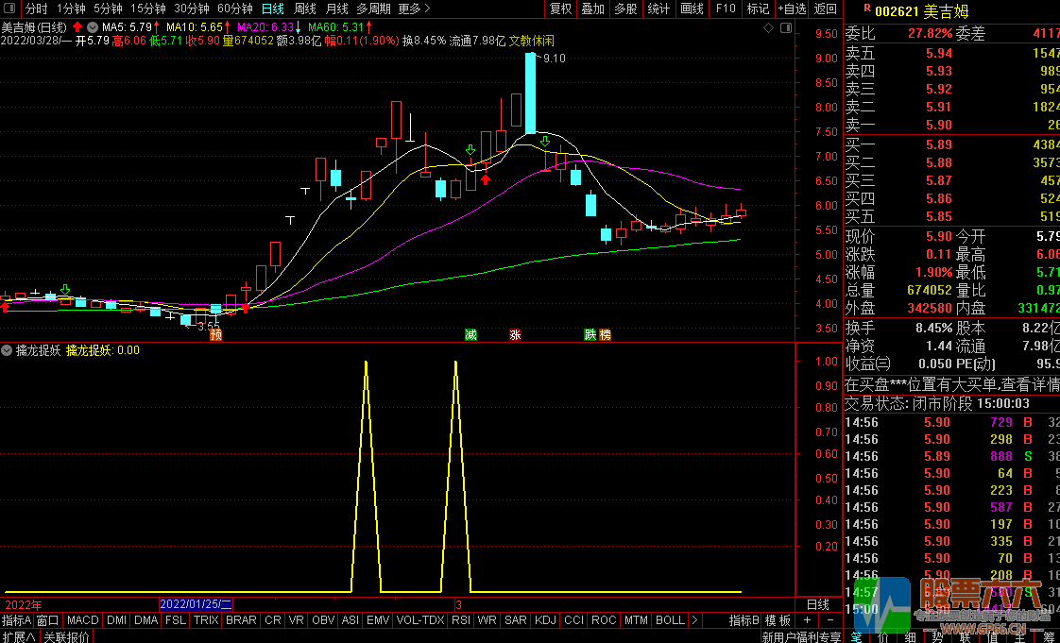Screen dimensions: 1060x643
Task: Click the 标记 mark button
Action: click(758, 8)
